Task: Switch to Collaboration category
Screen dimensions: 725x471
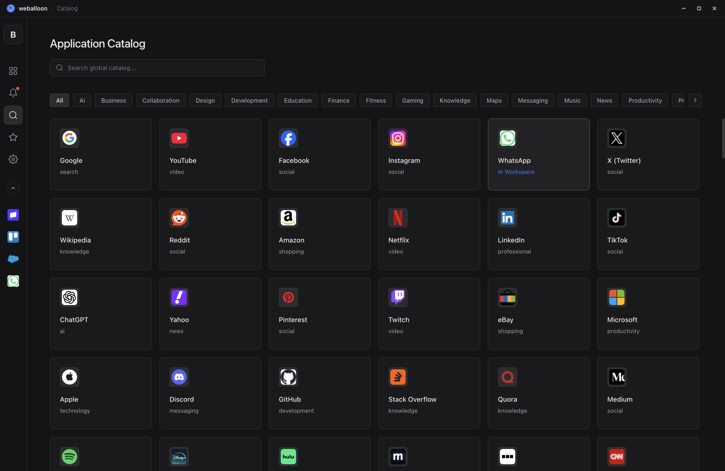Action: tap(161, 101)
